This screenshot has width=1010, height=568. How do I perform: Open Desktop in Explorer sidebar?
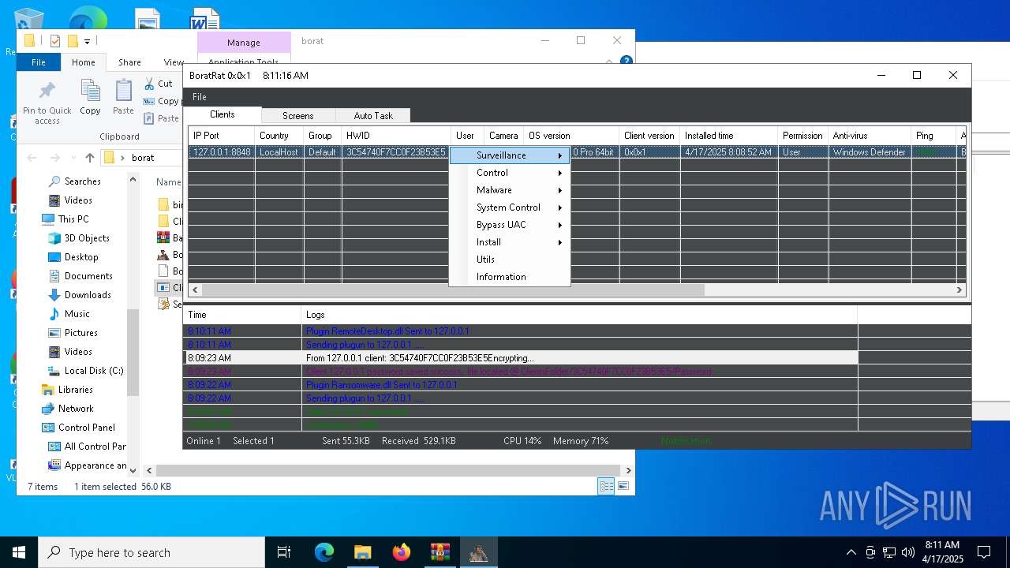click(81, 257)
